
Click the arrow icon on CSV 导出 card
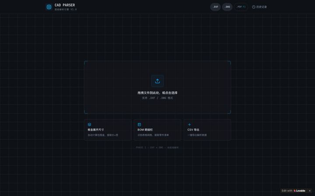coord(189,125)
